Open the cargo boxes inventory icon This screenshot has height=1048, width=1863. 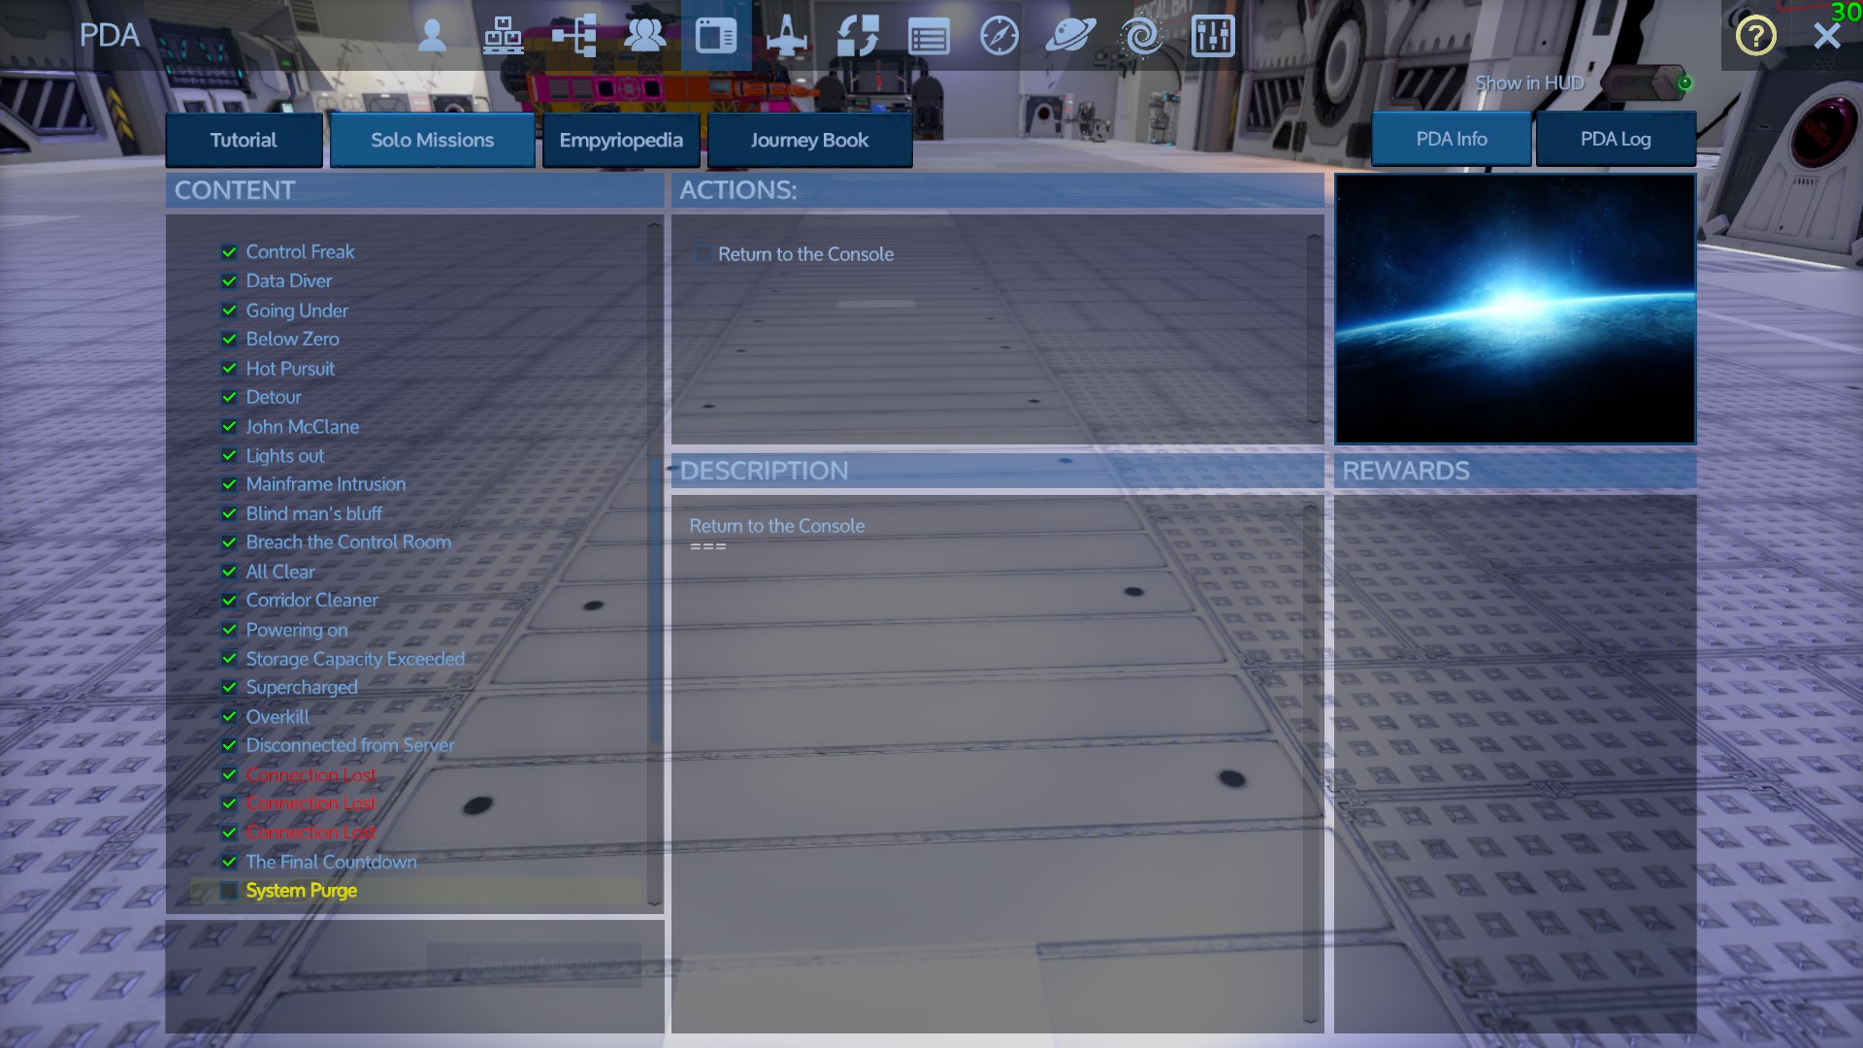(503, 36)
